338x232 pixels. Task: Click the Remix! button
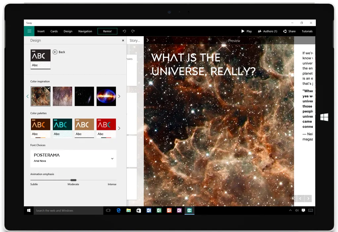107,31
